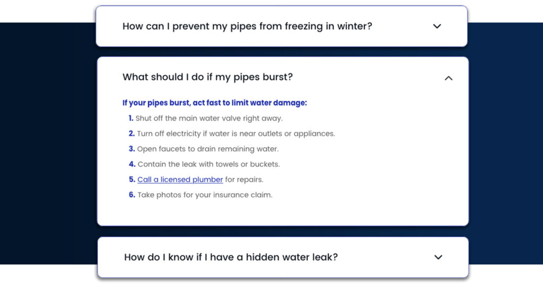This screenshot has width=543, height=285.
Task: Click "Shut off the main water valve" step text
Action: coord(209,118)
